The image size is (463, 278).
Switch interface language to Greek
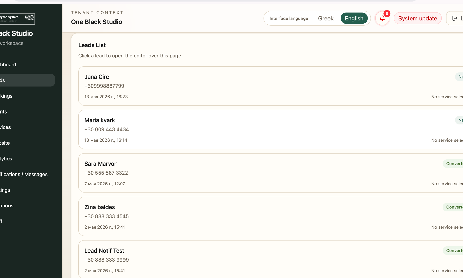(x=326, y=18)
